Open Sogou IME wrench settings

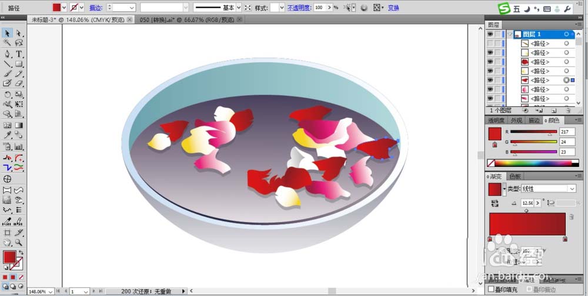[567, 9]
